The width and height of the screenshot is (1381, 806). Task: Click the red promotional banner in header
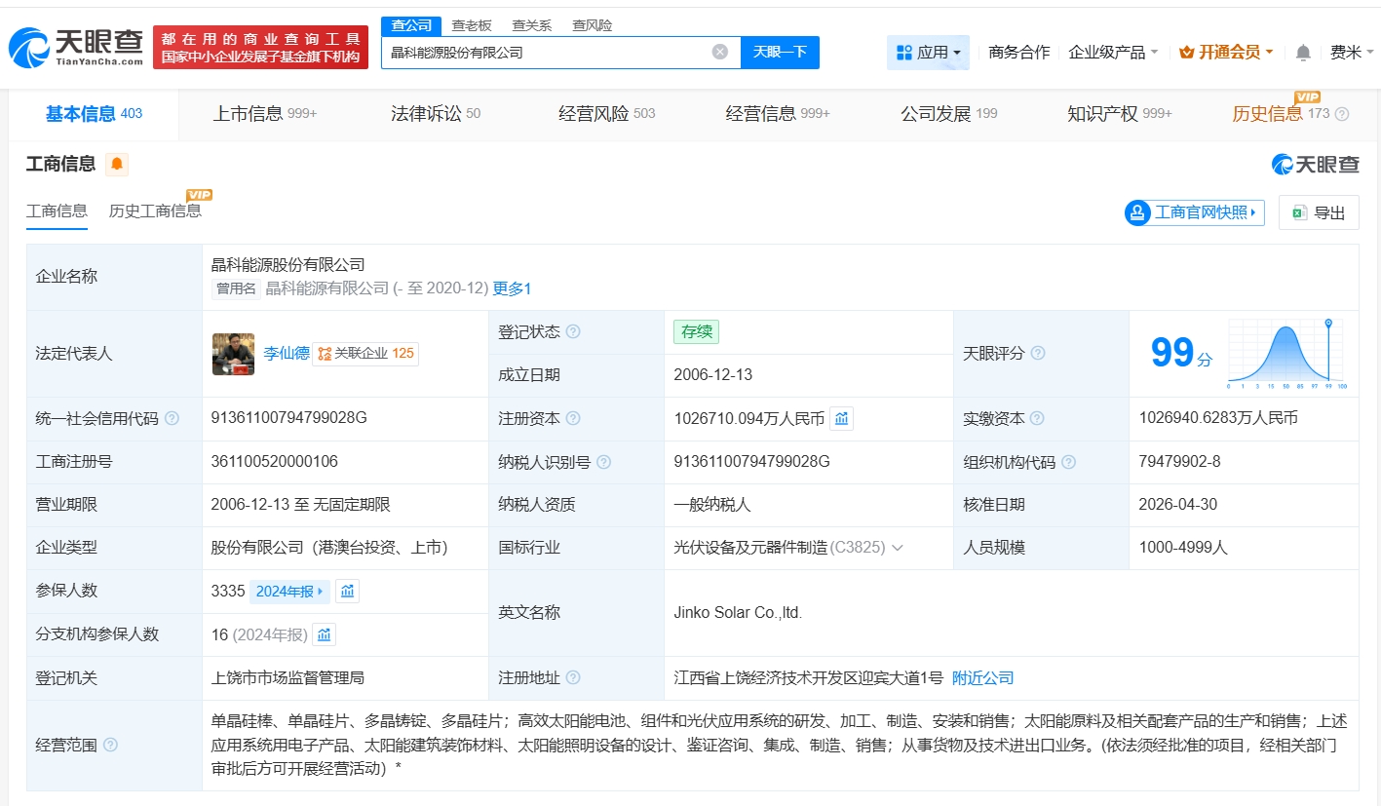261,47
